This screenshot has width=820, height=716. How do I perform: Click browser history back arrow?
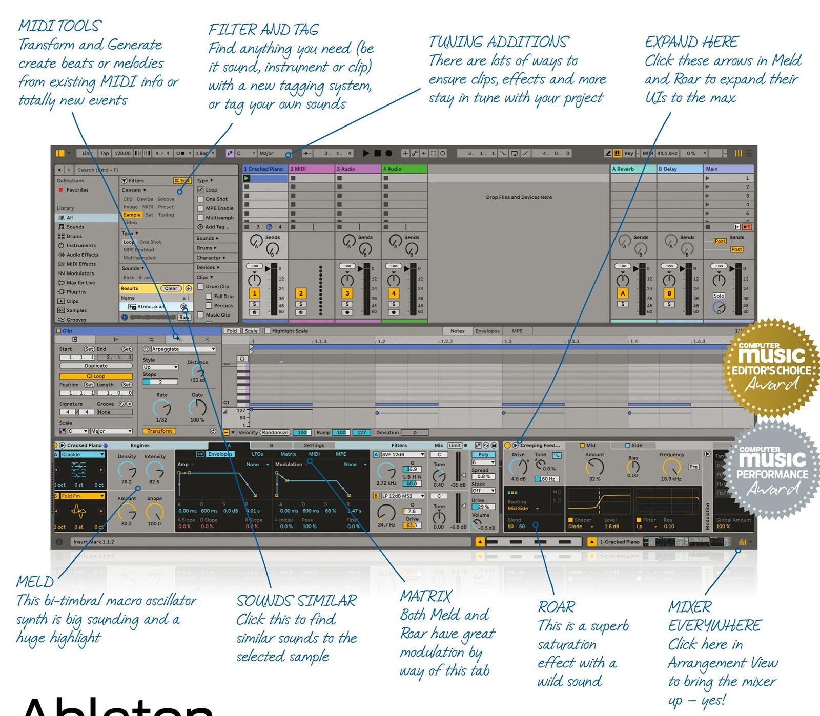(59, 170)
